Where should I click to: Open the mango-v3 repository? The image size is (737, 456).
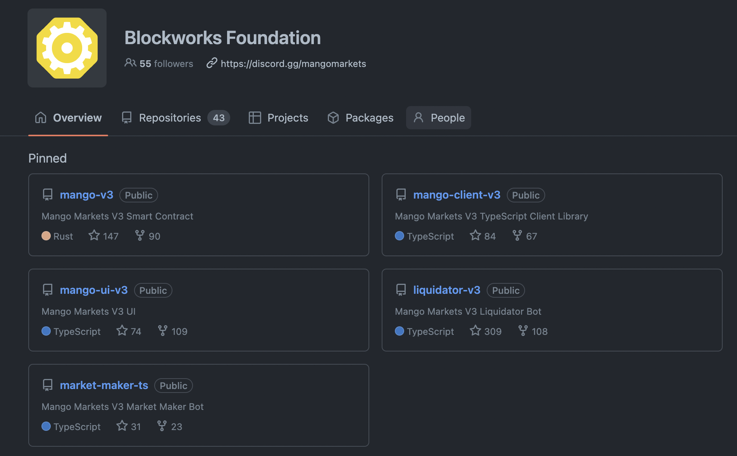(x=86, y=195)
